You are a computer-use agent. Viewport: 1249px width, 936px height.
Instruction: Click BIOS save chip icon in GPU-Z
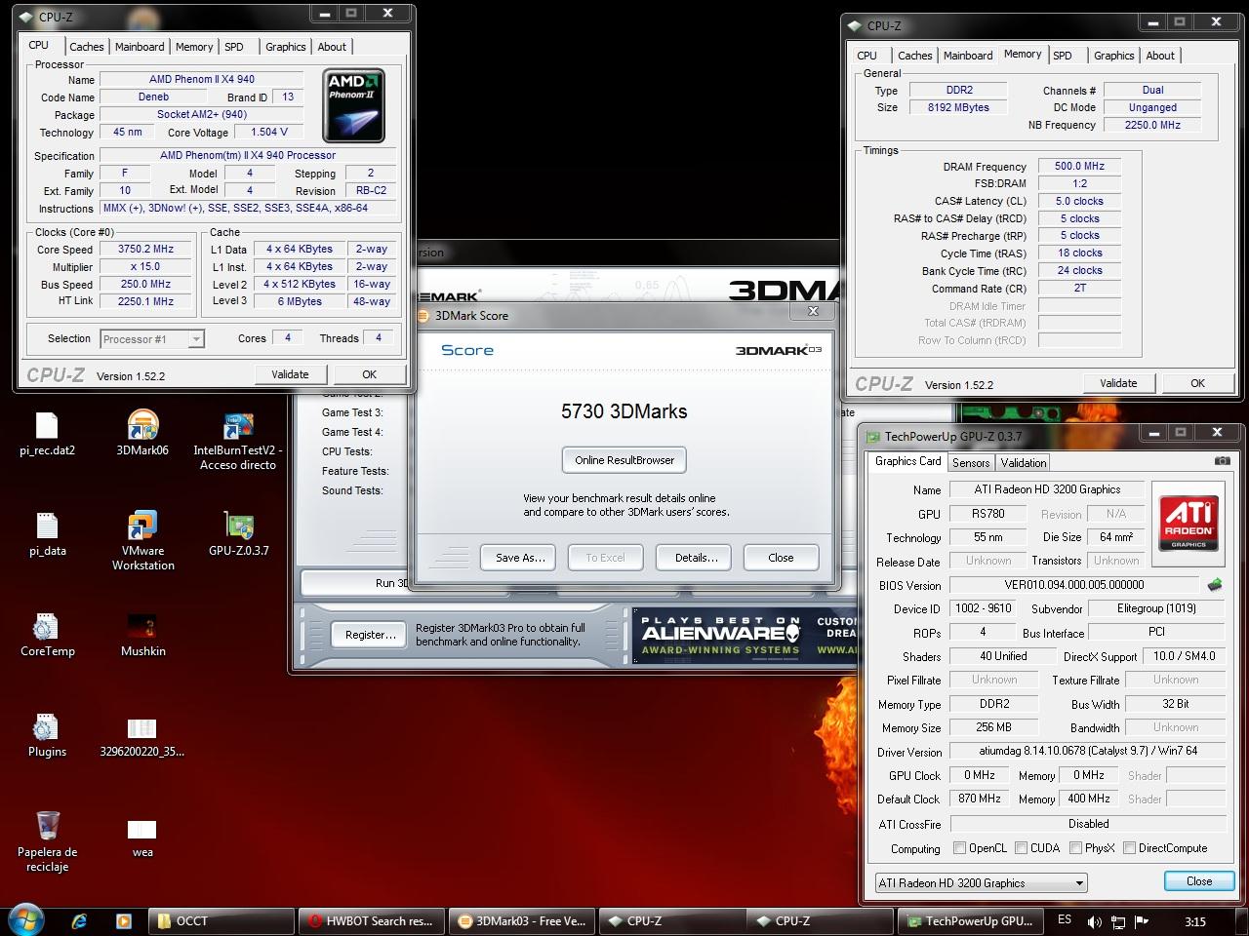(1215, 585)
